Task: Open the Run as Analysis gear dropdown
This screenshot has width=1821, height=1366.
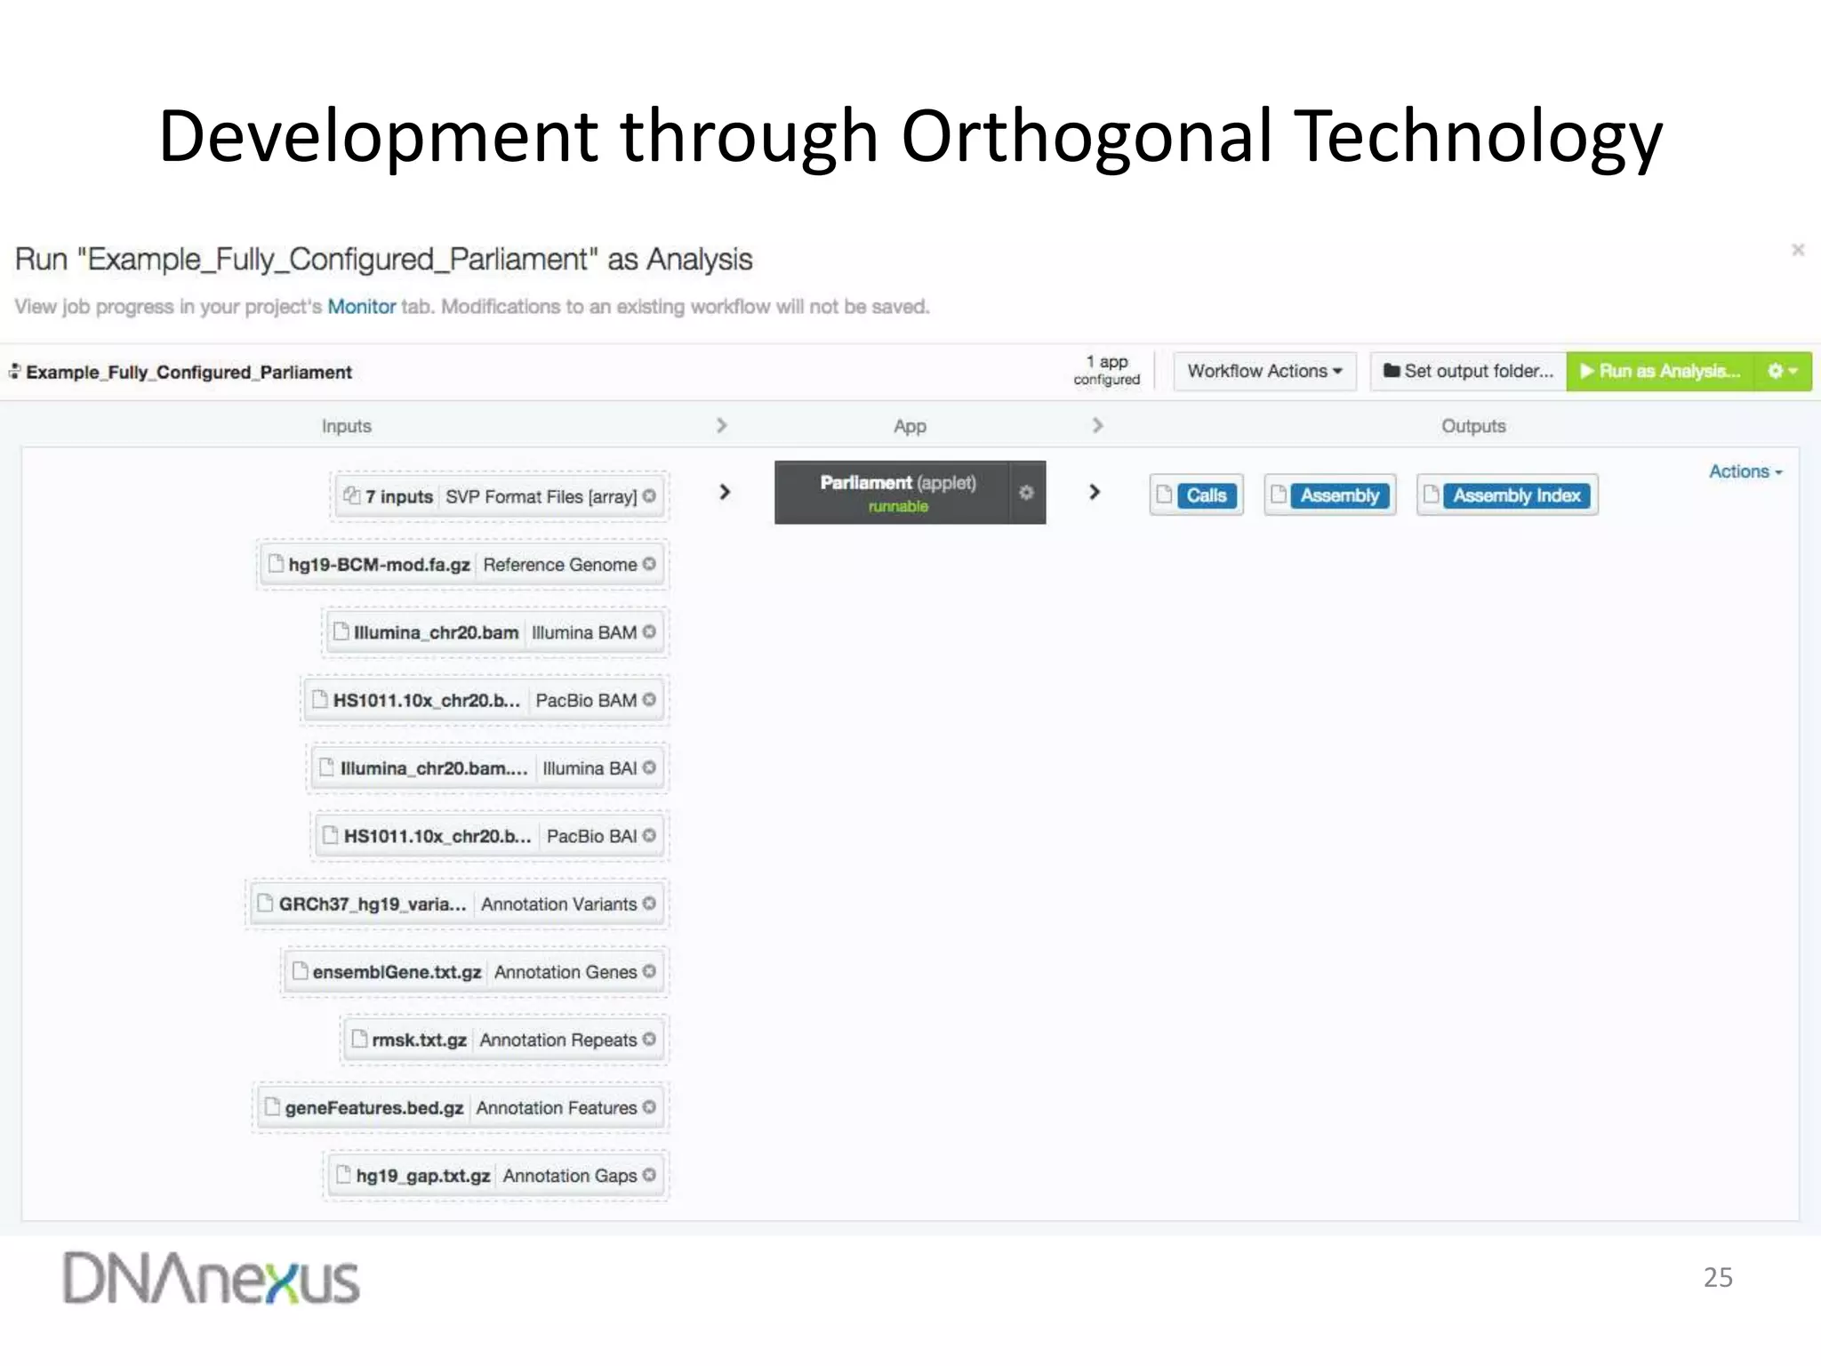Action: [x=1782, y=372]
